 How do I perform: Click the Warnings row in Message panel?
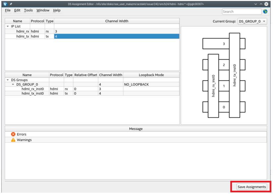click(136, 140)
